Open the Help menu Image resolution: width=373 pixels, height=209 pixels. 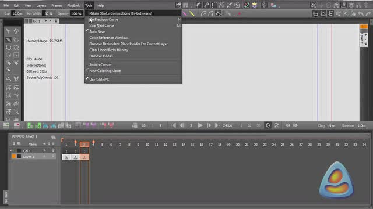tap(101, 5)
